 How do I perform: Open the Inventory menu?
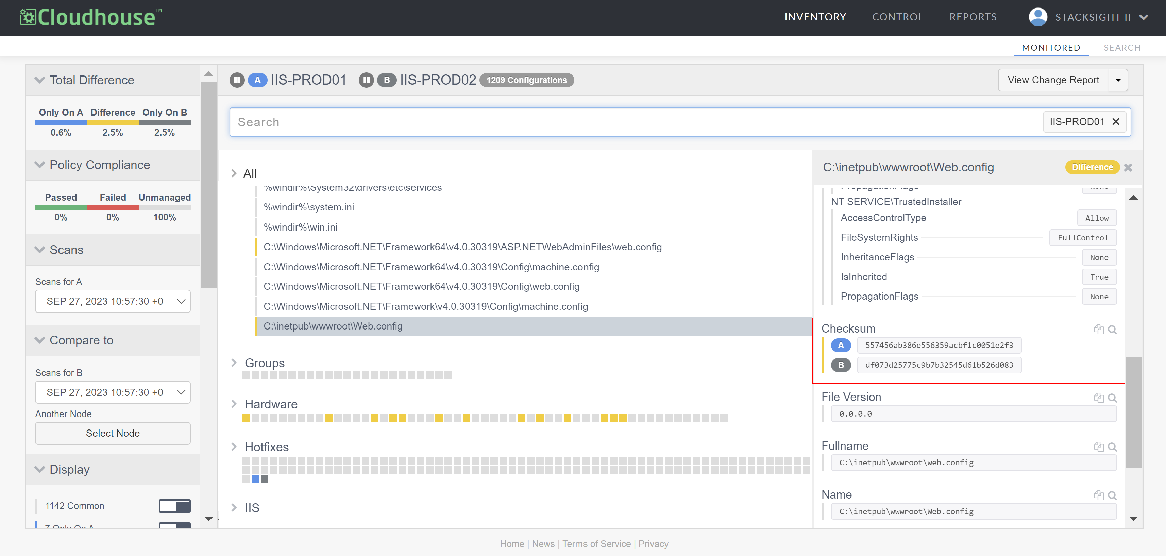pos(815,17)
